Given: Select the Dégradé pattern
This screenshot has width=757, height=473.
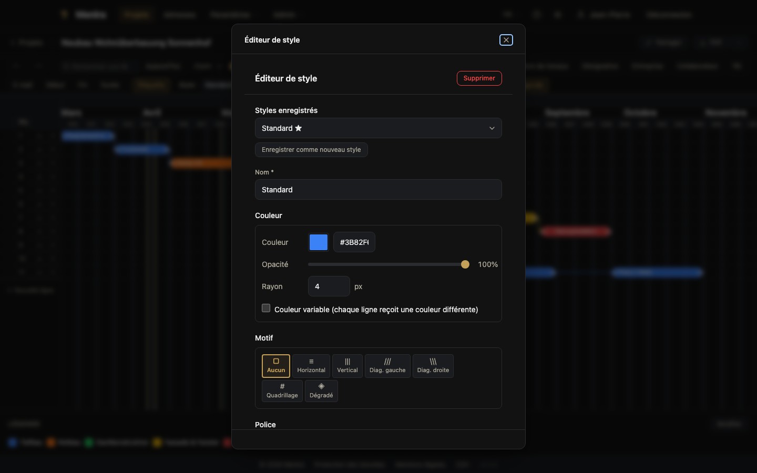Looking at the screenshot, I should click(x=321, y=391).
